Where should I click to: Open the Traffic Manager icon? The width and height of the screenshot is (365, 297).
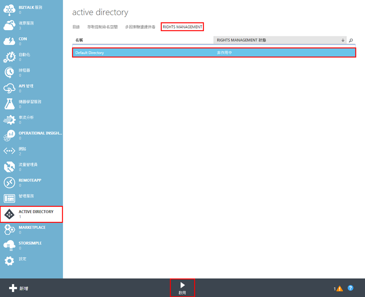(x=9, y=167)
